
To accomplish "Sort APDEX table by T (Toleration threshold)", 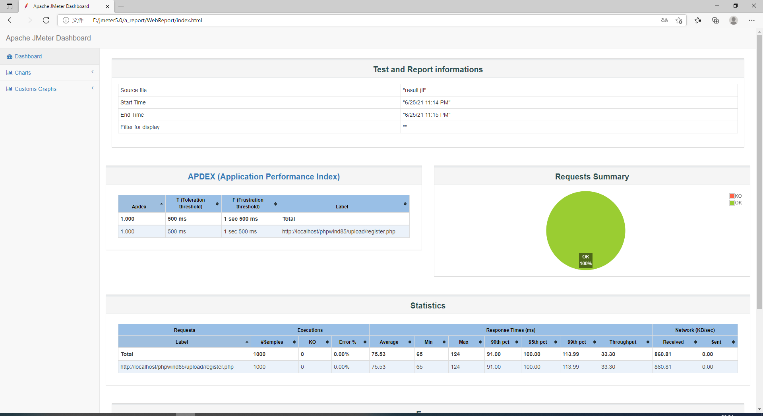I will click(194, 204).
